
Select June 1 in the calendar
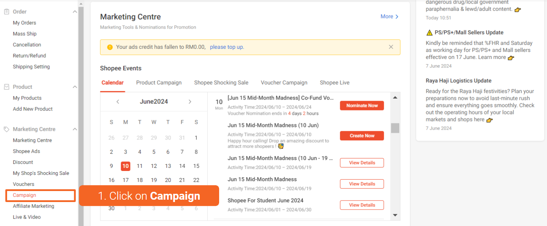click(196, 138)
